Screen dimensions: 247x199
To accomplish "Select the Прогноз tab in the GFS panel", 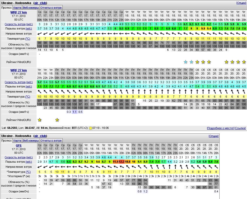I will pos(6,141).
